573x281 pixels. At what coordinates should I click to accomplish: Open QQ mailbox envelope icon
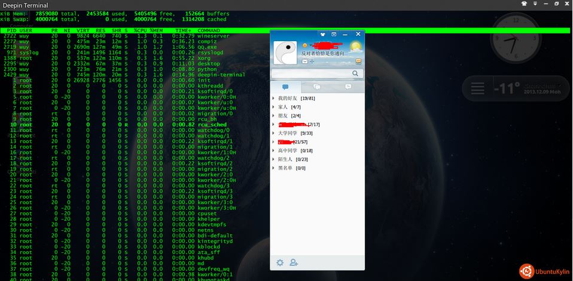[304, 61]
